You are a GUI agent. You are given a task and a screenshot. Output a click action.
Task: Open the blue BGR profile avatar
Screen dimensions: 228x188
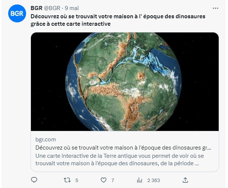click(x=17, y=13)
